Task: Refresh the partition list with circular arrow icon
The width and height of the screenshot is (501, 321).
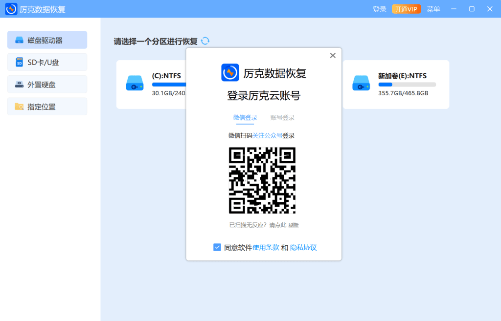Action: 205,41
